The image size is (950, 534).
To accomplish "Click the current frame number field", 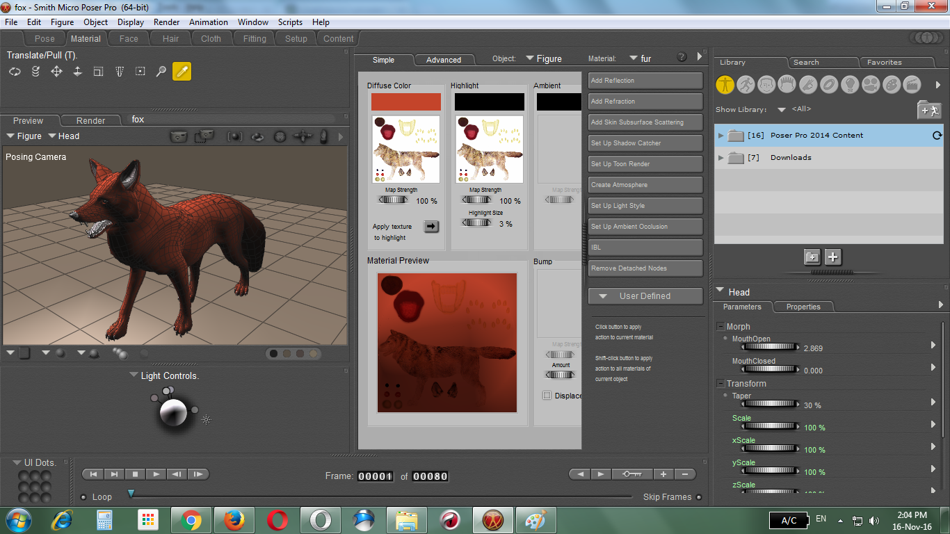I will click(x=376, y=476).
